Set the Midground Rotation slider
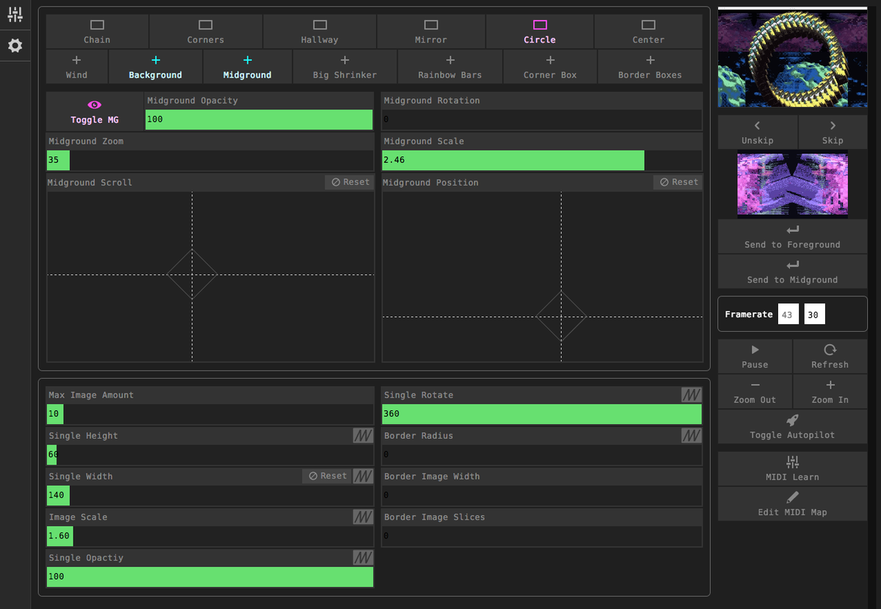The image size is (881, 609). [542, 120]
